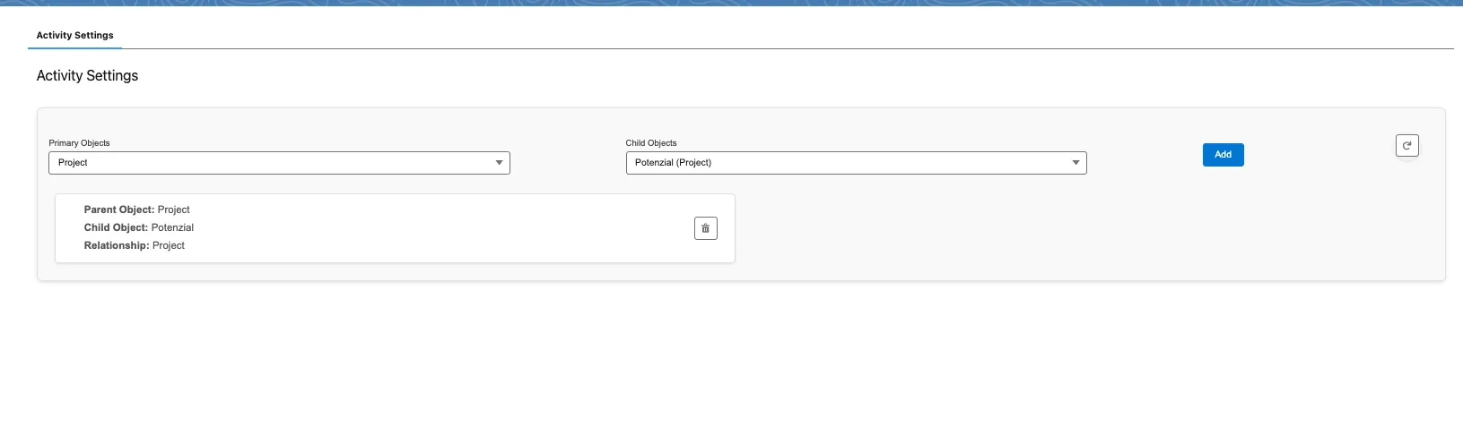
Task: Click the bold 'Parent Object:' label
Action: coord(119,209)
